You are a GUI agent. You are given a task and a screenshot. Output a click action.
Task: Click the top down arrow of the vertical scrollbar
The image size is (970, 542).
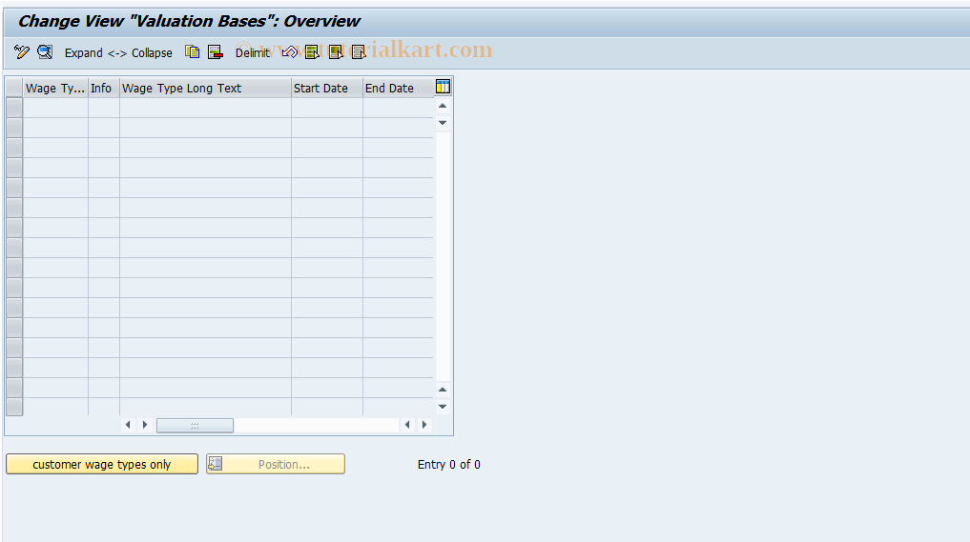pyautogui.click(x=443, y=123)
